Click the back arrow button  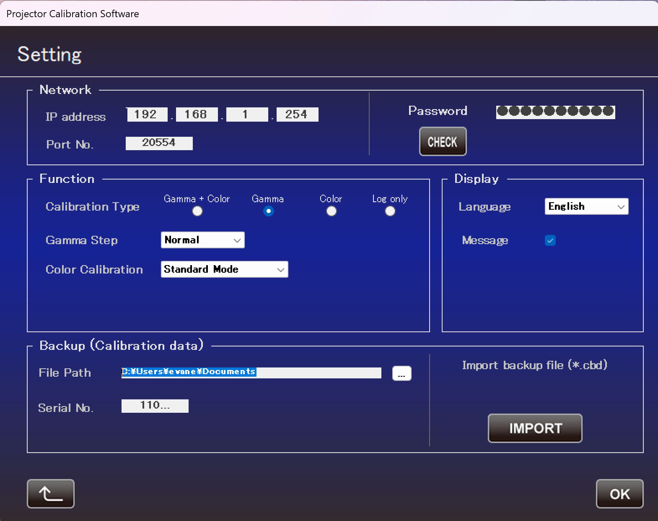tap(51, 494)
